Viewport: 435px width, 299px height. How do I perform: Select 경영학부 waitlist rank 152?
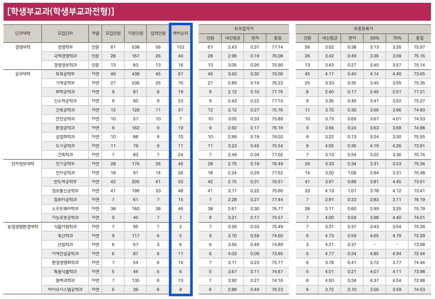[181, 47]
